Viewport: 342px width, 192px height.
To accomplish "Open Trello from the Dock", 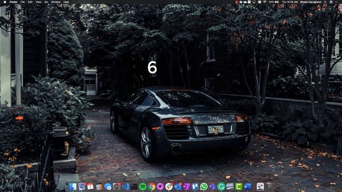I will (x=195, y=187).
